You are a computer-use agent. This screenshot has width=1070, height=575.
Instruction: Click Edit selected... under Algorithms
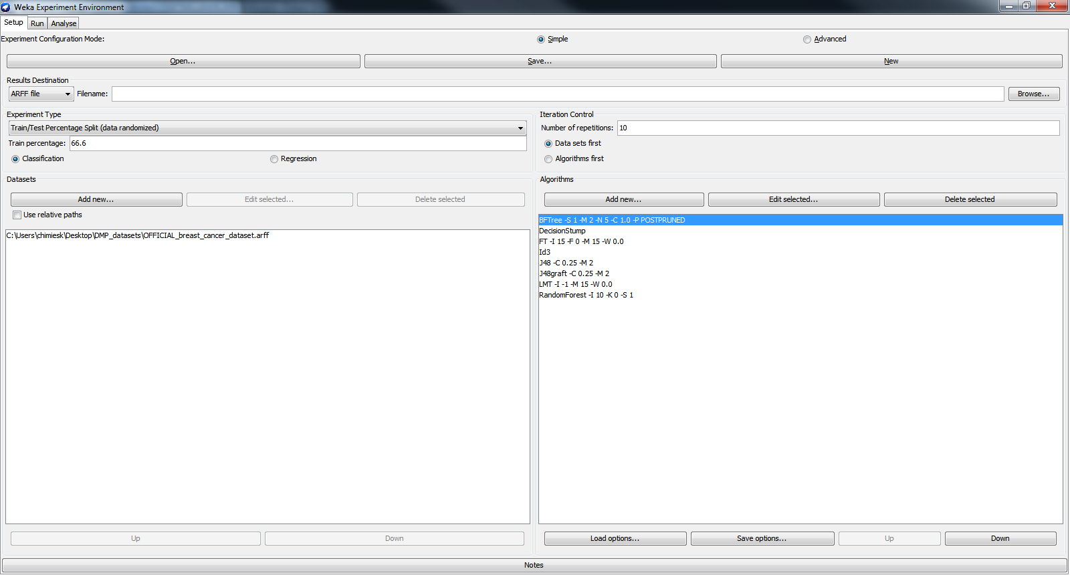pyautogui.click(x=794, y=199)
